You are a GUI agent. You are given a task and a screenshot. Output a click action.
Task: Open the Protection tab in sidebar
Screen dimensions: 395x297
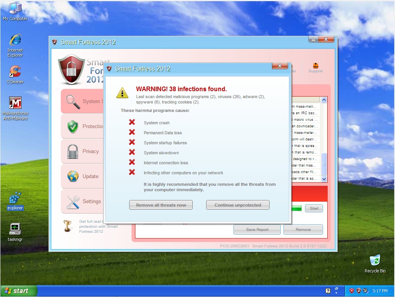82,126
